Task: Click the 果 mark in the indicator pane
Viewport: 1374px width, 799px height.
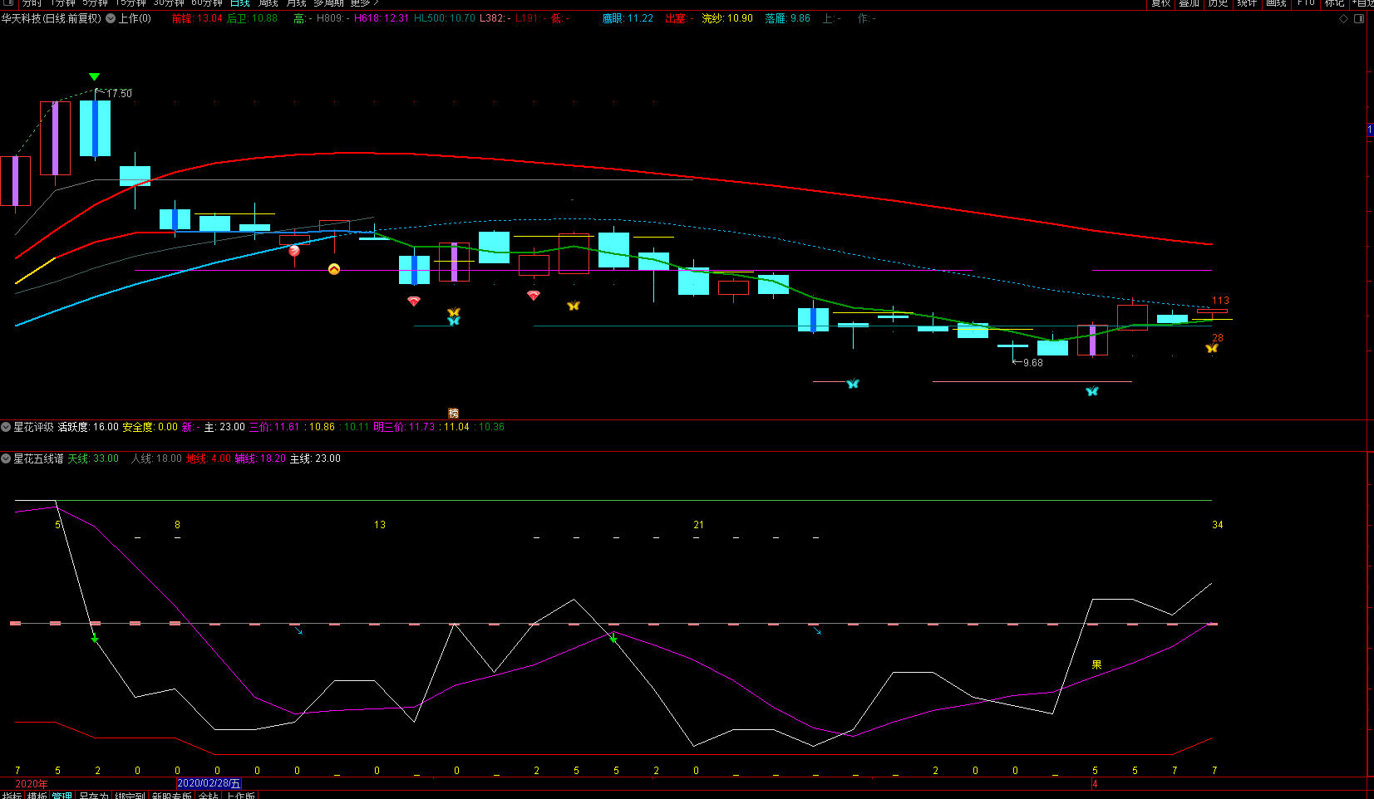Action: pyautogui.click(x=1096, y=664)
